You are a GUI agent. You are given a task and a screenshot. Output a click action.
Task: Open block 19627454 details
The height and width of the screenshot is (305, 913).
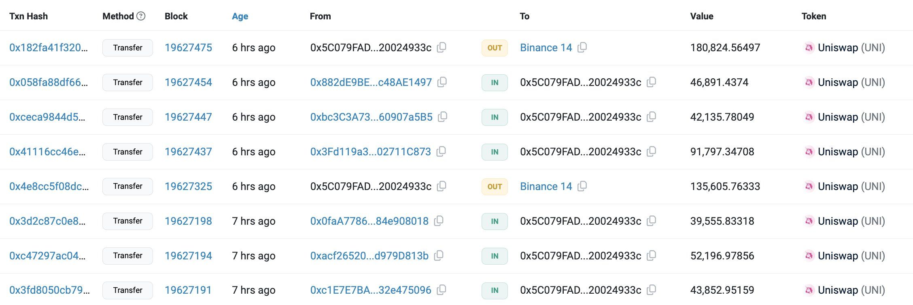point(188,82)
